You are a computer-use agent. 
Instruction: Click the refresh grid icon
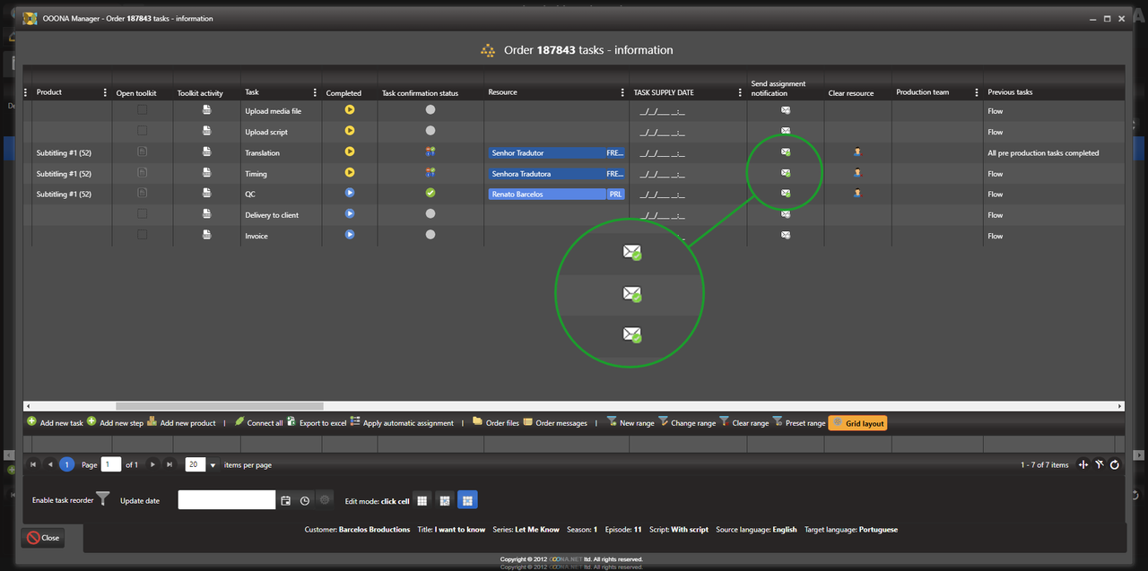1115,464
